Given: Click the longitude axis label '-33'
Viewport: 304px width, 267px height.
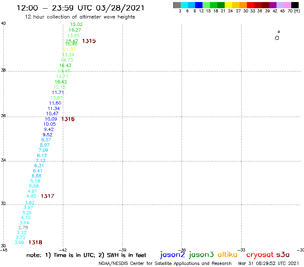Looking at the screenshot, I should point(242,250).
